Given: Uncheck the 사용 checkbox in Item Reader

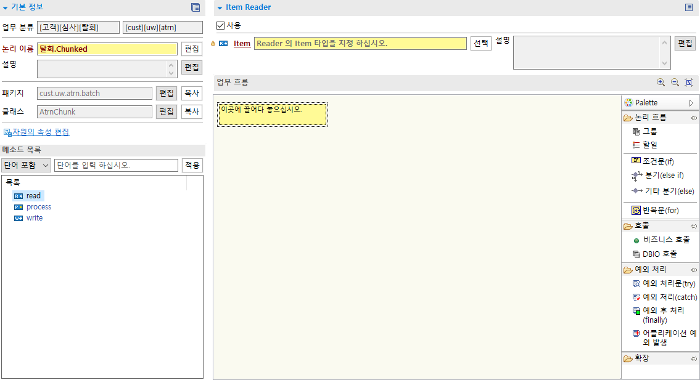Looking at the screenshot, I should pyautogui.click(x=219, y=26).
